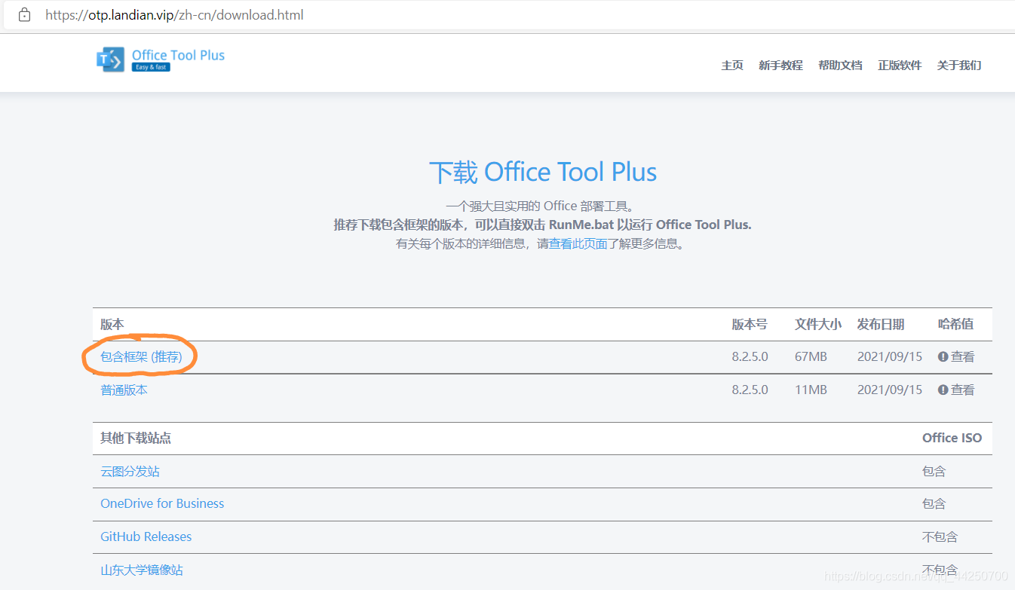Click the 哈希值 column header
Image resolution: width=1015 pixels, height=590 pixels.
point(955,325)
